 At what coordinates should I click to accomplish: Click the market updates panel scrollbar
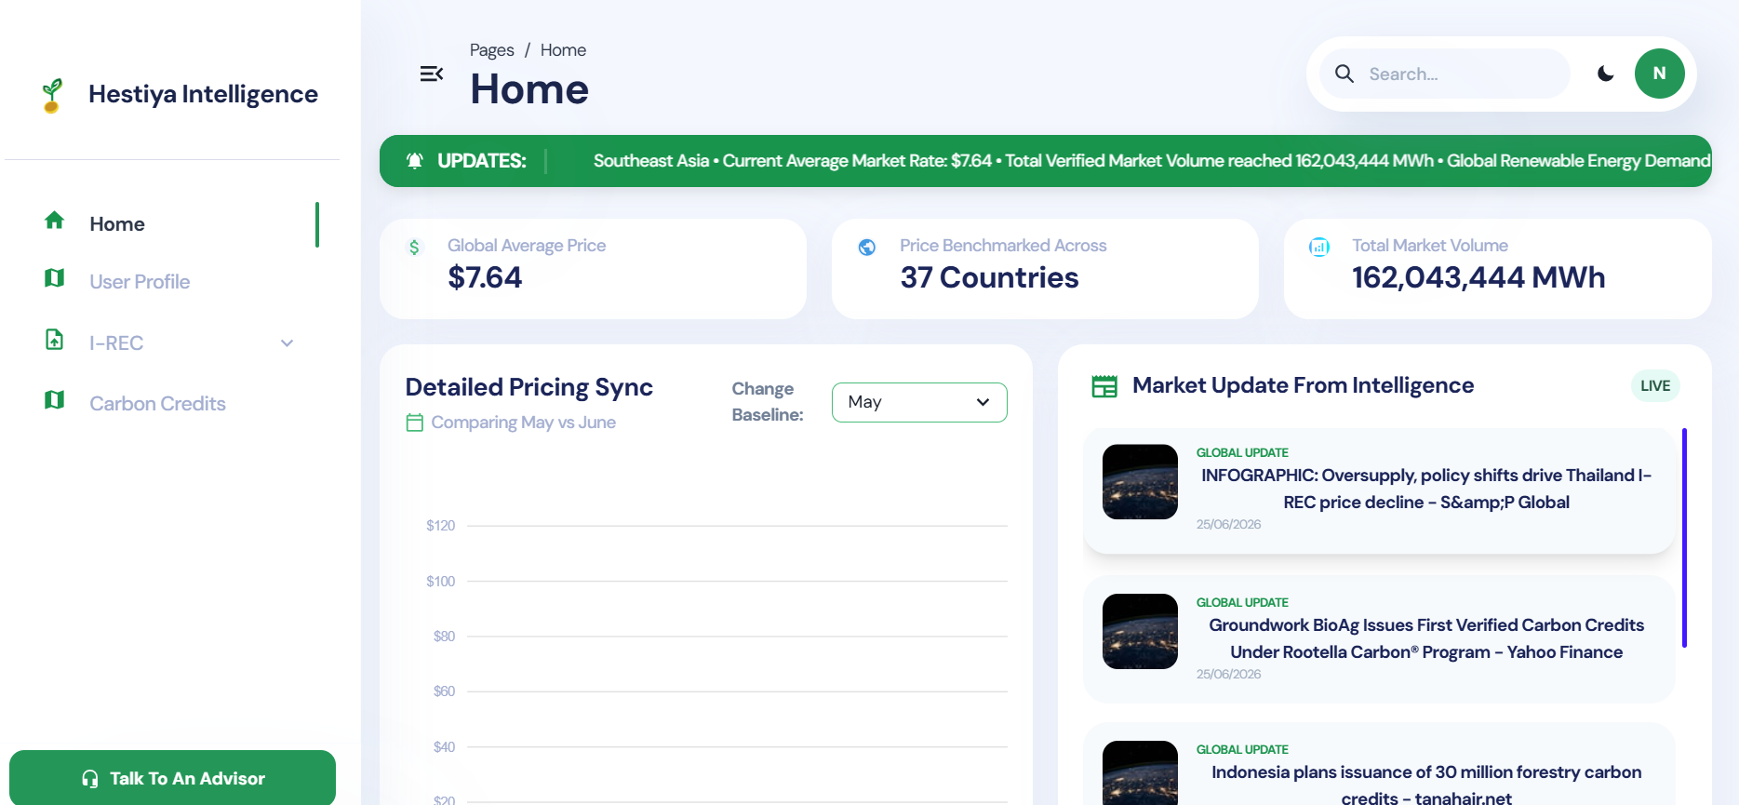point(1684,538)
